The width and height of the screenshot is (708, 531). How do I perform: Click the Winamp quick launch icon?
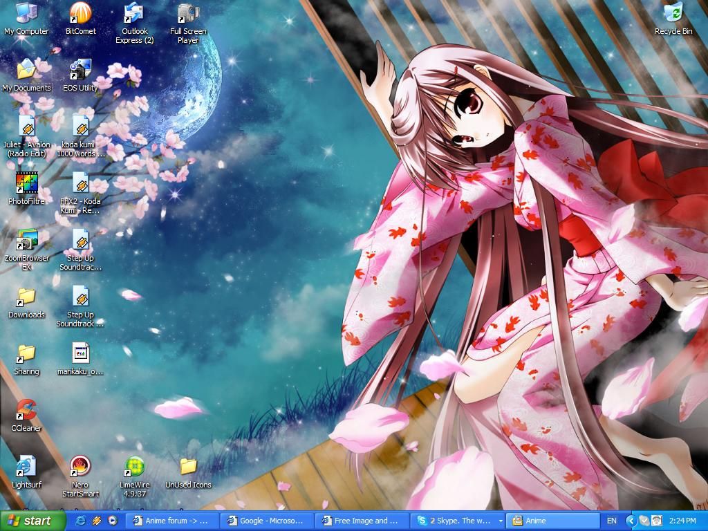pyautogui.click(x=97, y=521)
